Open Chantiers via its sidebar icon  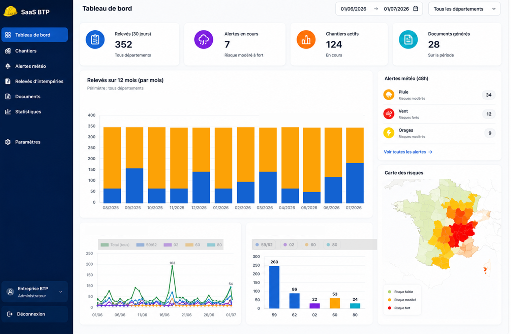(8, 51)
